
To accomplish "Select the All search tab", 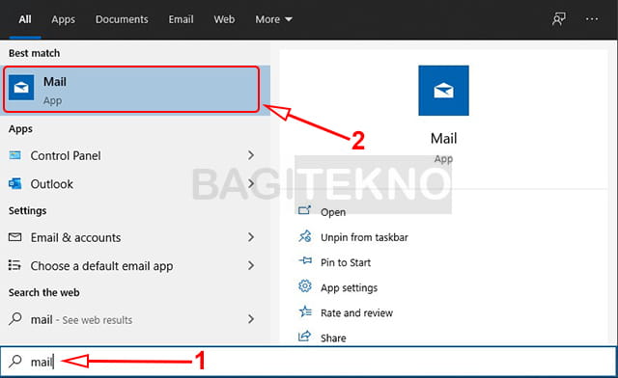I will (x=25, y=19).
